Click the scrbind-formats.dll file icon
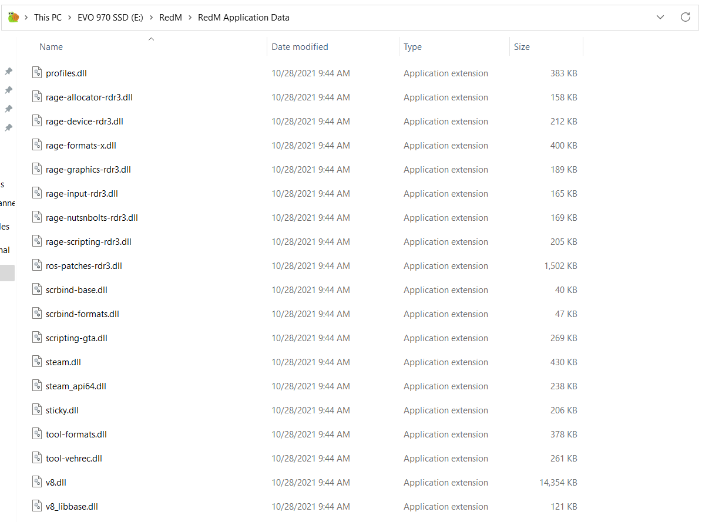This screenshot has width=702, height=522. [x=37, y=314]
